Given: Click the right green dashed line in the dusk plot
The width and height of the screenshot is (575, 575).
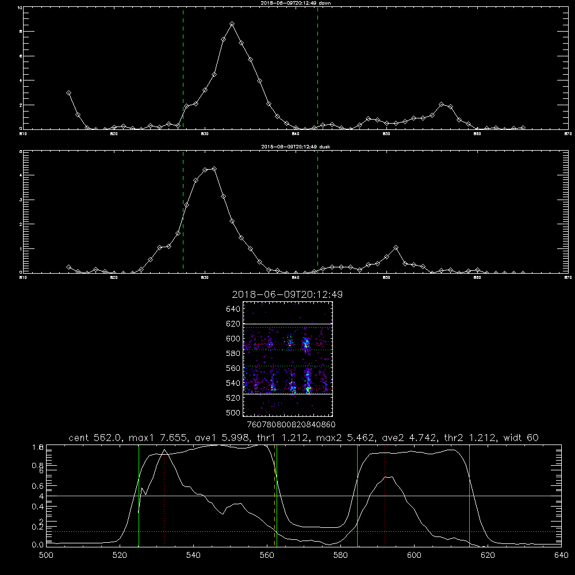Looking at the screenshot, I should tap(317, 212).
